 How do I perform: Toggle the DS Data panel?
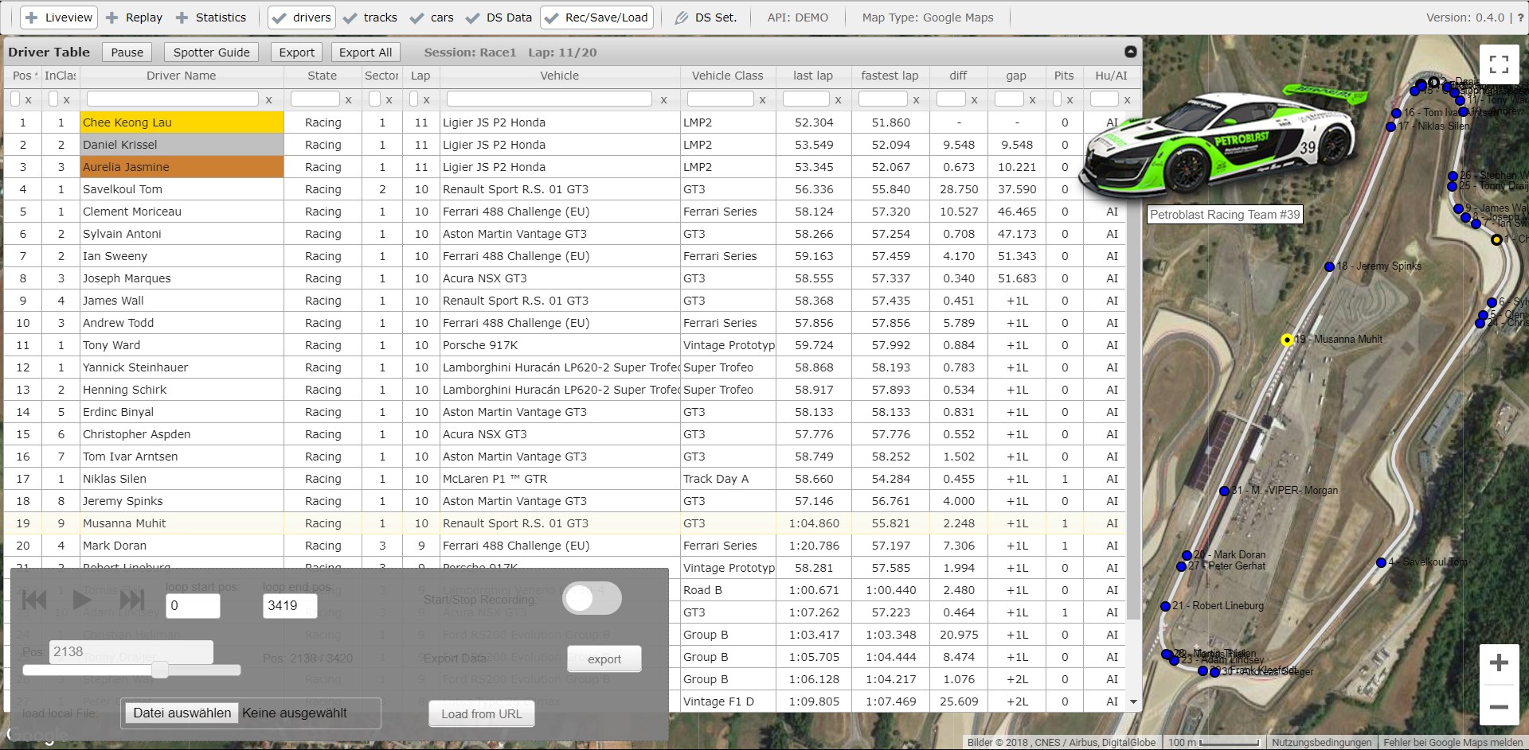[499, 17]
